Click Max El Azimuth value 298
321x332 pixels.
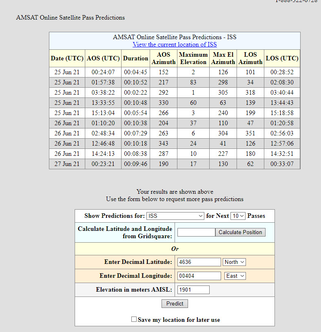pyautogui.click(x=223, y=82)
